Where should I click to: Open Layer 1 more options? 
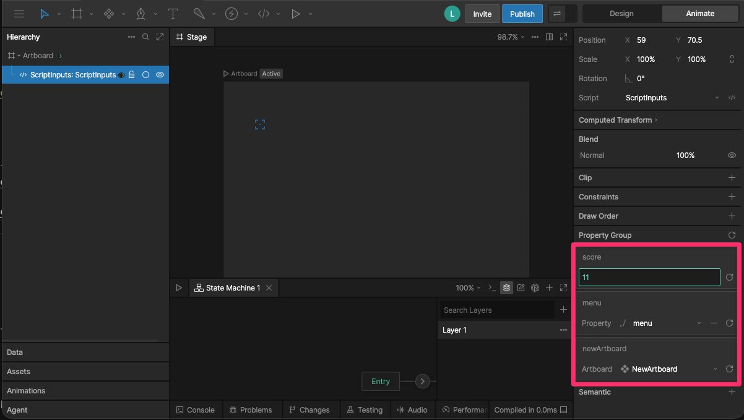[563, 330]
